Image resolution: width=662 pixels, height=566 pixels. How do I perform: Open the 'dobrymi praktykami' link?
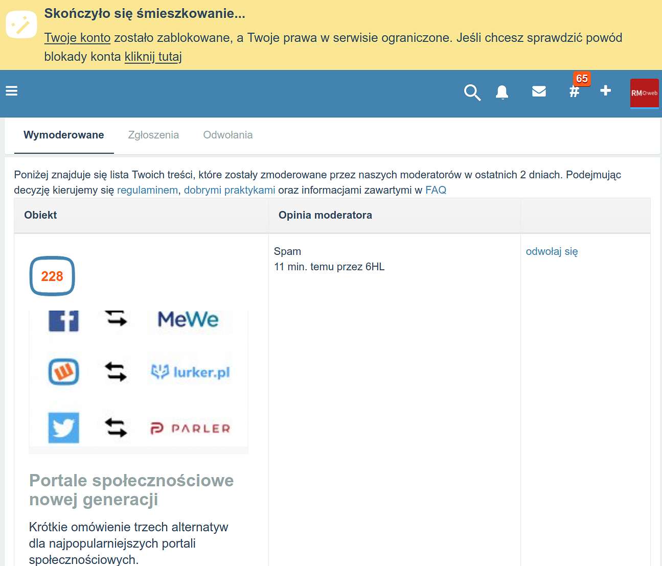230,190
